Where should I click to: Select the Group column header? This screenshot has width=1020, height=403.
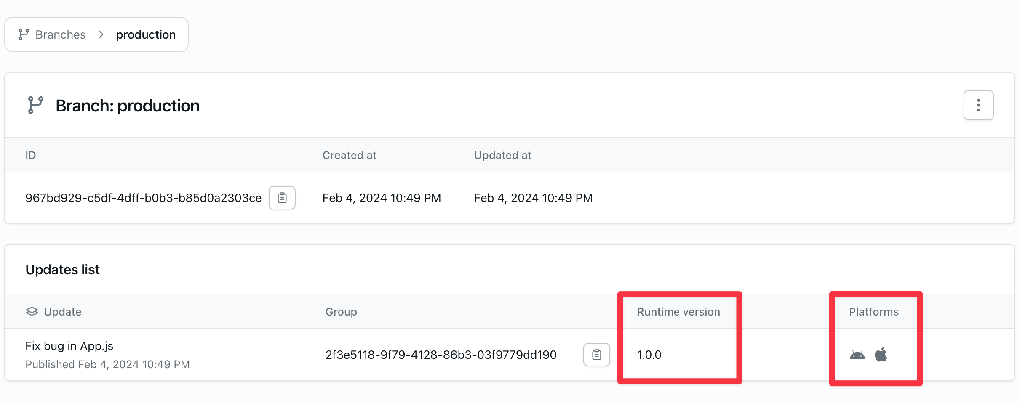pyautogui.click(x=341, y=311)
